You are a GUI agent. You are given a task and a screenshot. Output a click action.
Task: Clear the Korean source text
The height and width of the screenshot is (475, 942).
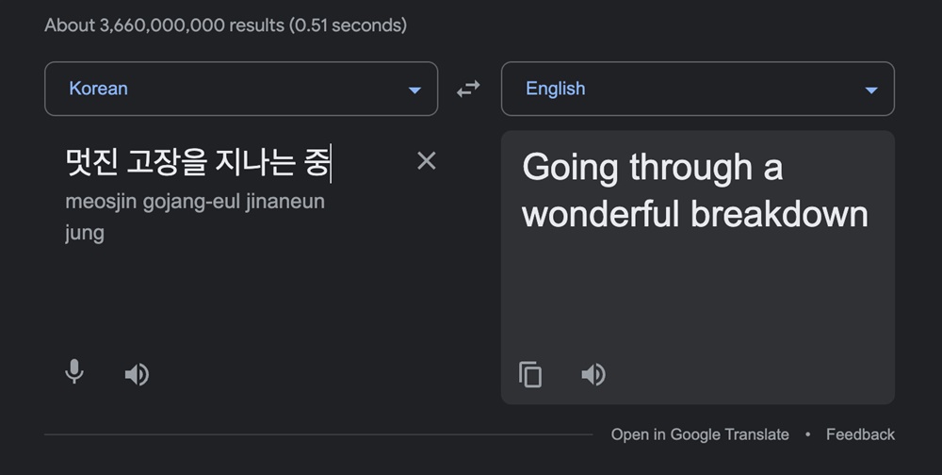pyautogui.click(x=426, y=160)
